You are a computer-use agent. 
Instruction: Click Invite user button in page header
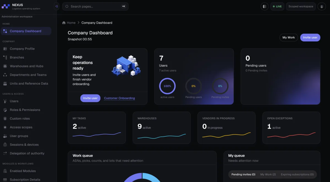[310, 37]
